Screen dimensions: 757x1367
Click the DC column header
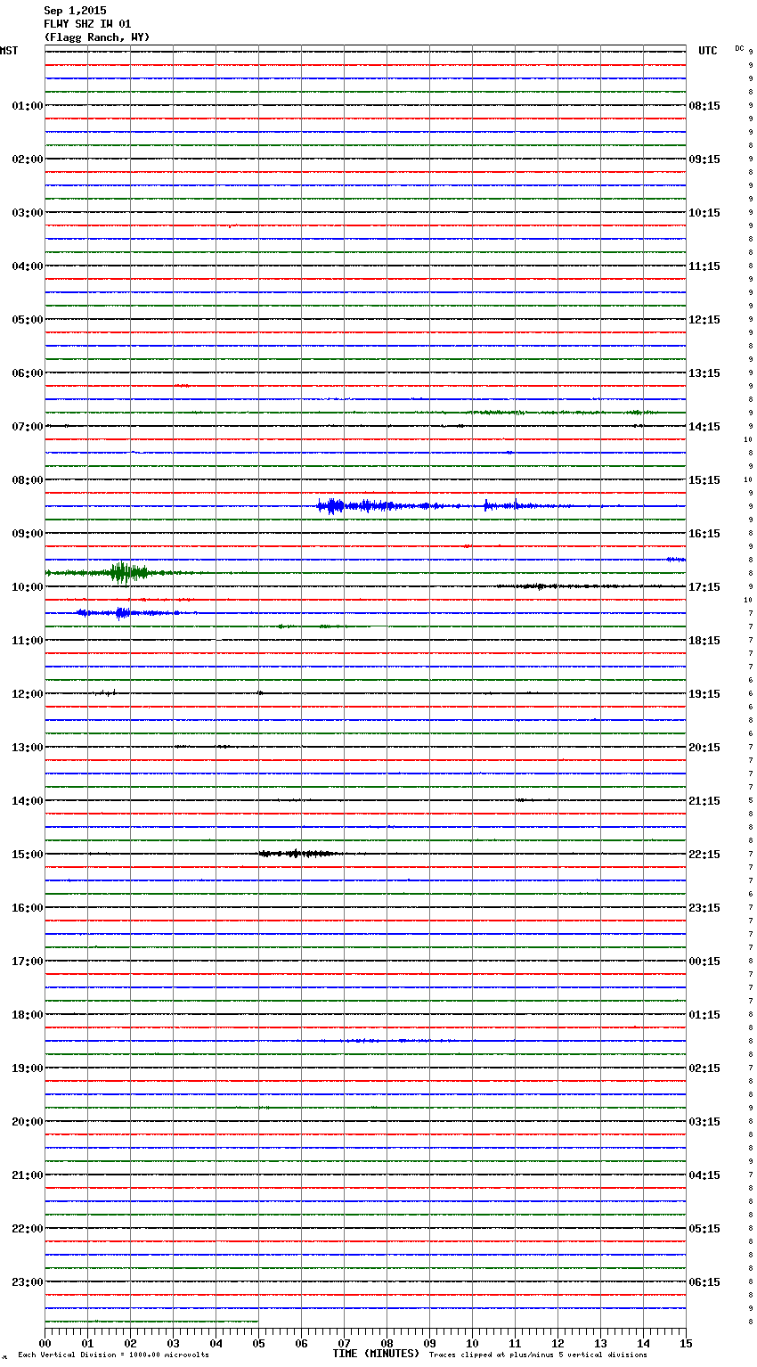pyautogui.click(x=739, y=48)
